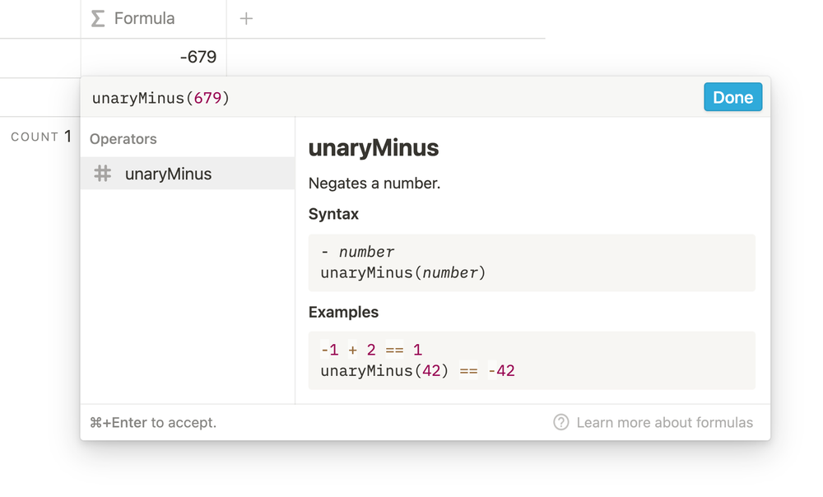Click the Examples section heading

point(343,312)
